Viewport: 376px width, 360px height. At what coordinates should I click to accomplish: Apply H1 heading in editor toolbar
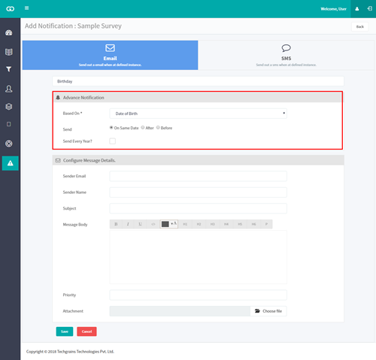point(185,224)
